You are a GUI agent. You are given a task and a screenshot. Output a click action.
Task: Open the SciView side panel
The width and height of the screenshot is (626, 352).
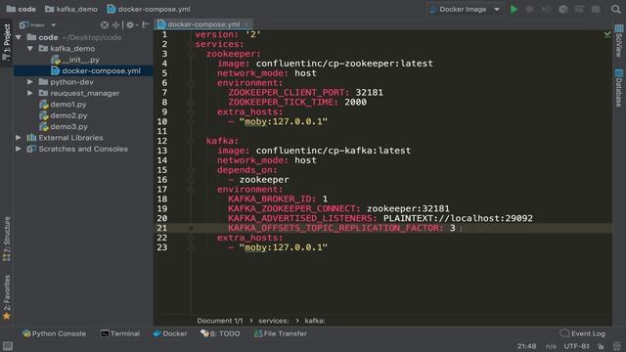(x=619, y=41)
